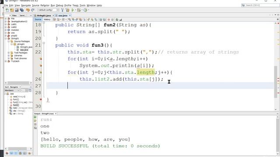The height and width of the screenshot is (157, 280).
Task: Click the Show Inherited Members icon in Navigator footer
Action: pyautogui.click(x=7, y=153)
